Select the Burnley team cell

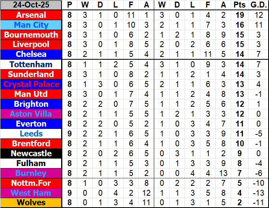(31, 173)
